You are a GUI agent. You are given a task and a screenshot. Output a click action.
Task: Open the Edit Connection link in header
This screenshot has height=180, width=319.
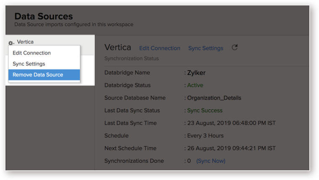click(159, 48)
